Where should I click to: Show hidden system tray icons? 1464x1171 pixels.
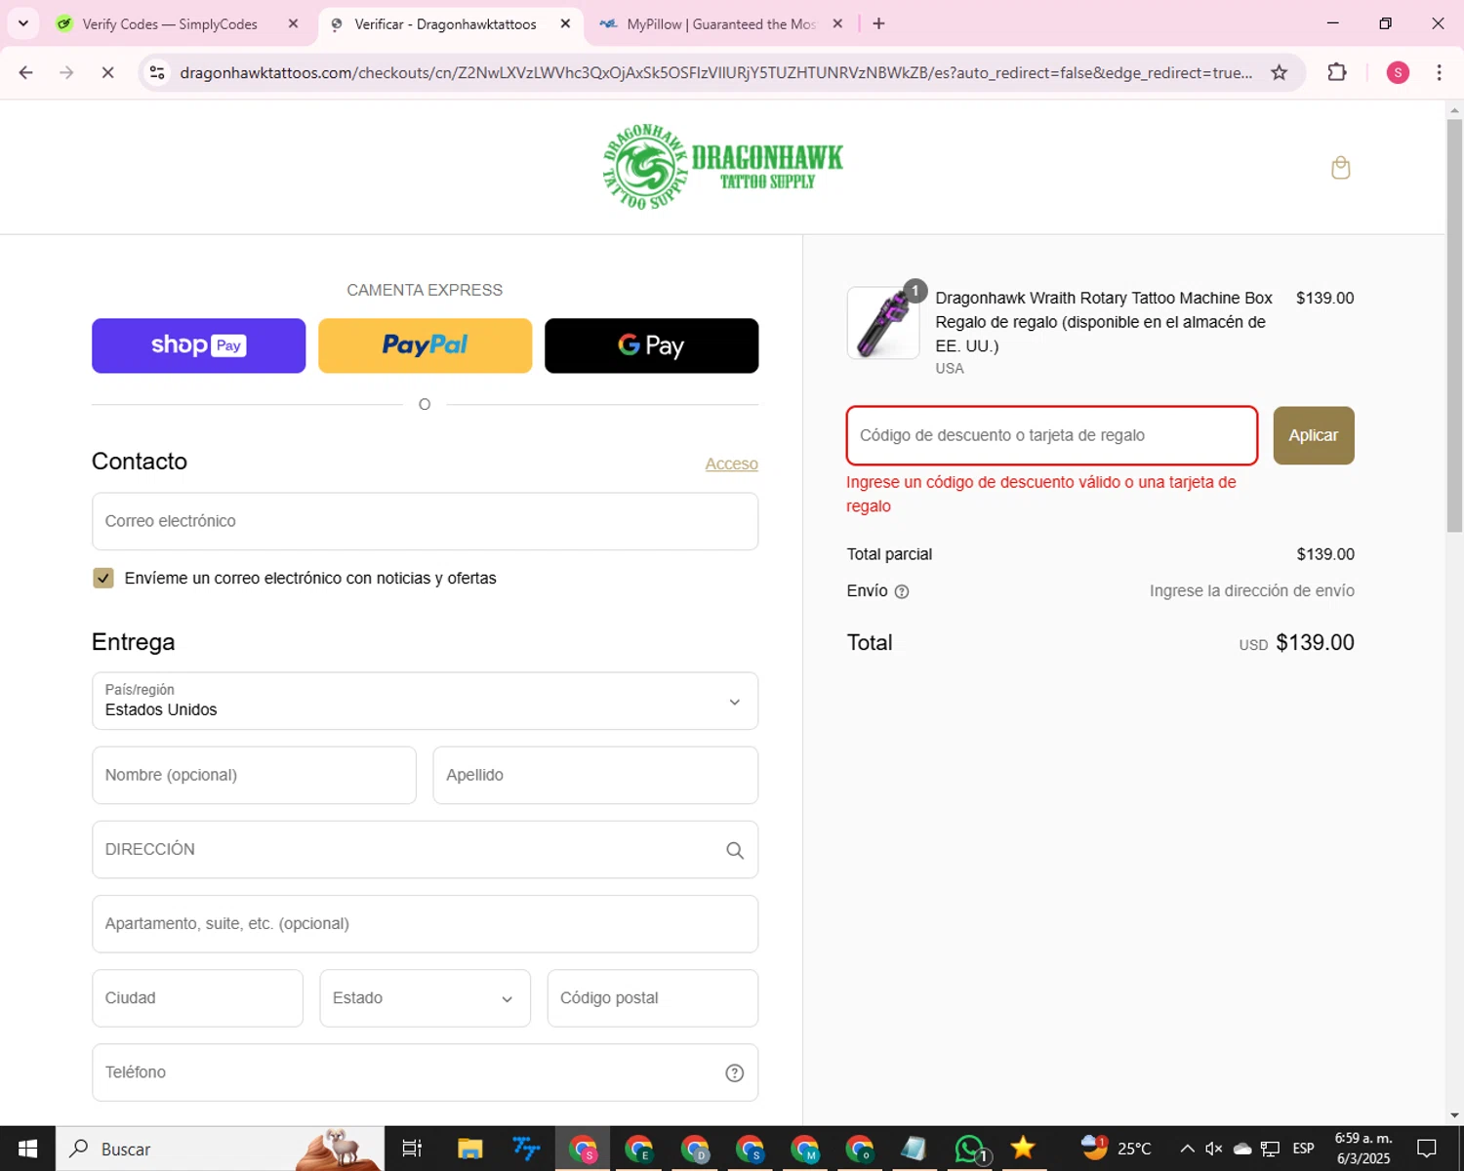tap(1187, 1149)
